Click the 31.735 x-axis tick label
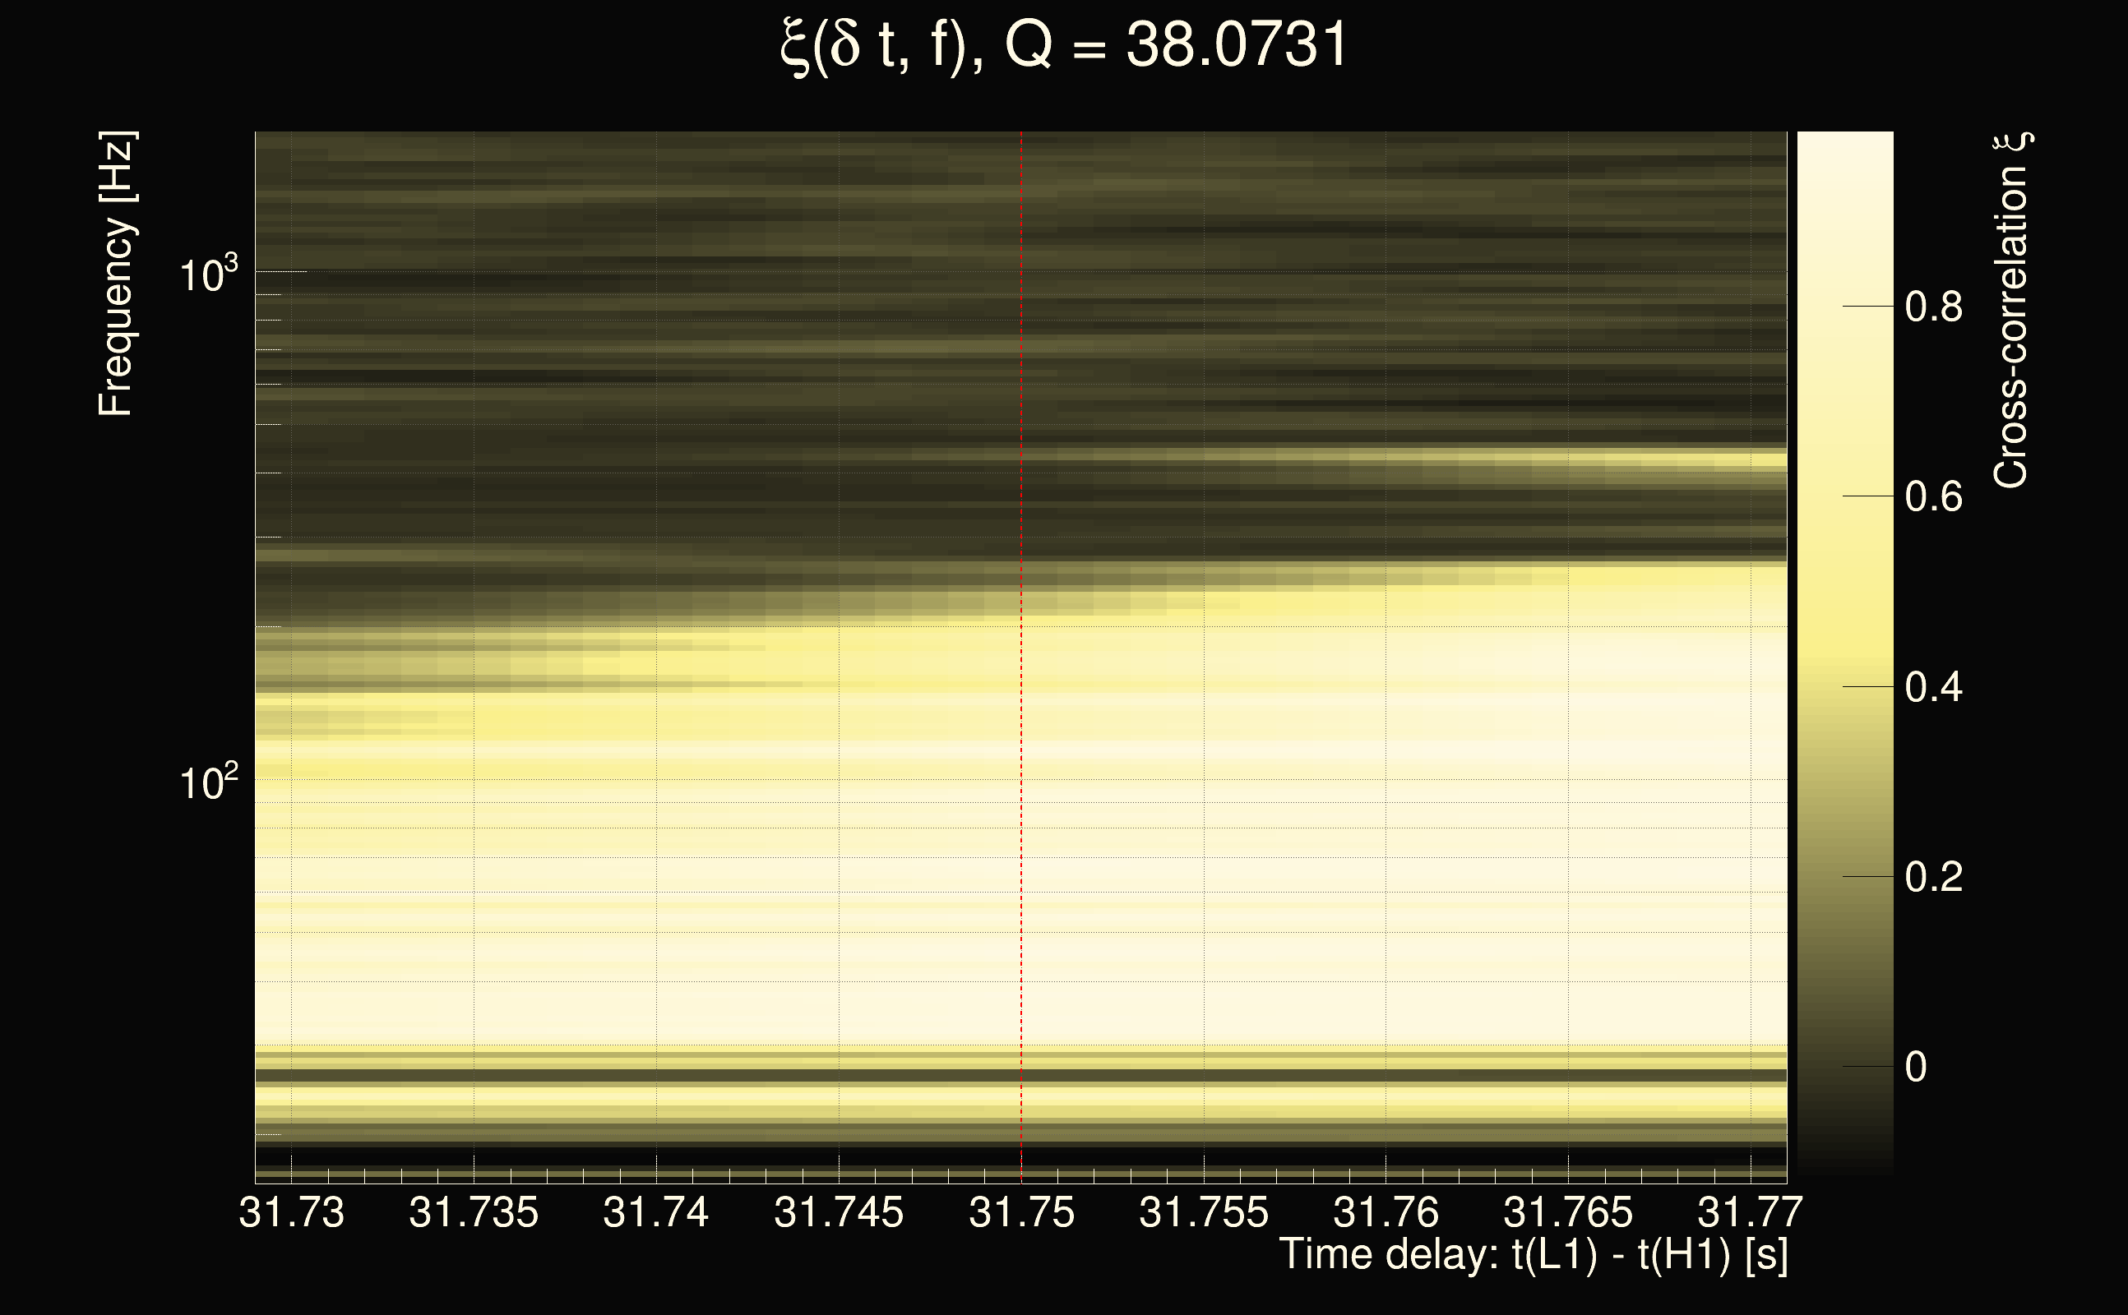Viewport: 2128px width, 1315px height. [474, 1212]
